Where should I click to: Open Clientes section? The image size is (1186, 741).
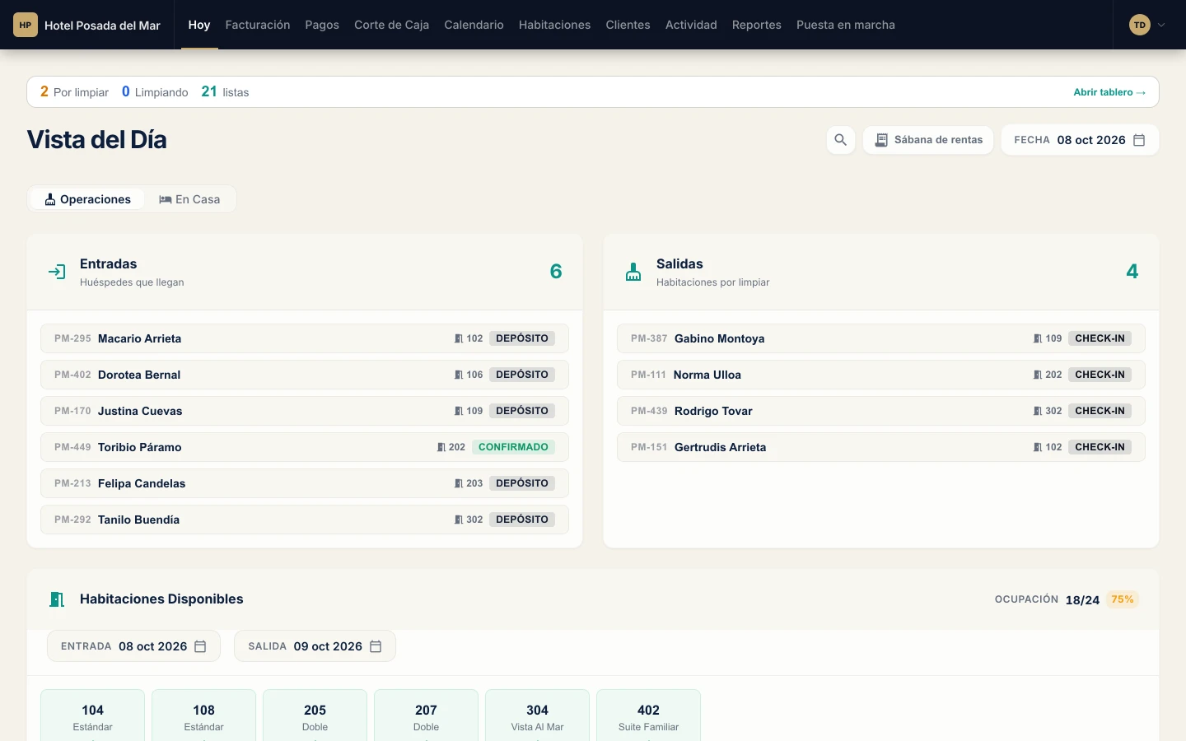[x=628, y=25]
